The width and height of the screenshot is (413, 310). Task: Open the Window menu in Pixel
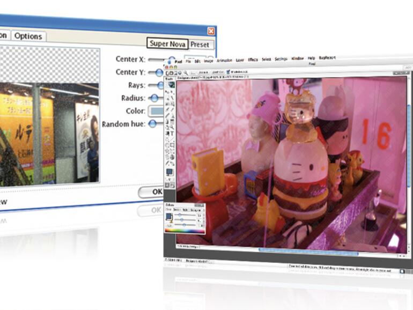(298, 58)
